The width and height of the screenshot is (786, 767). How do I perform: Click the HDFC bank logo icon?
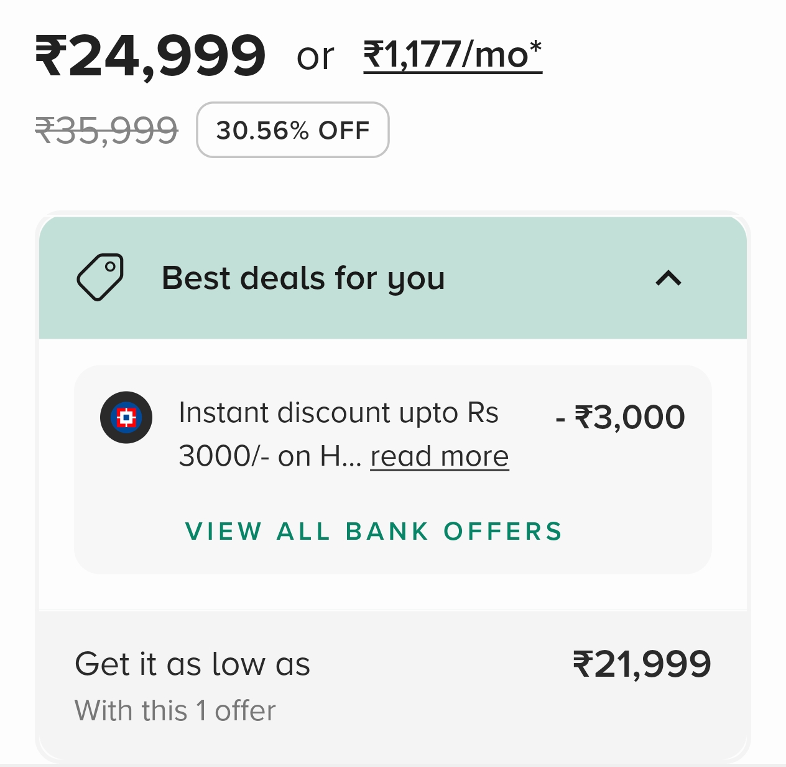[x=126, y=417]
